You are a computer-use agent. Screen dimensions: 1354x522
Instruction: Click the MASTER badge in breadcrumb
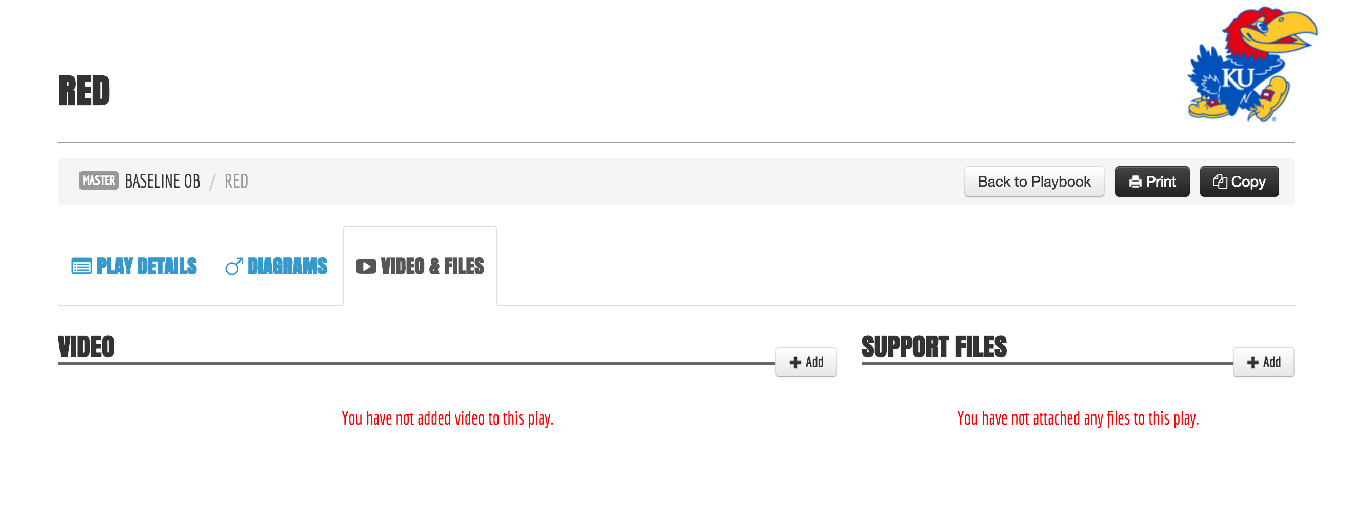(x=99, y=181)
